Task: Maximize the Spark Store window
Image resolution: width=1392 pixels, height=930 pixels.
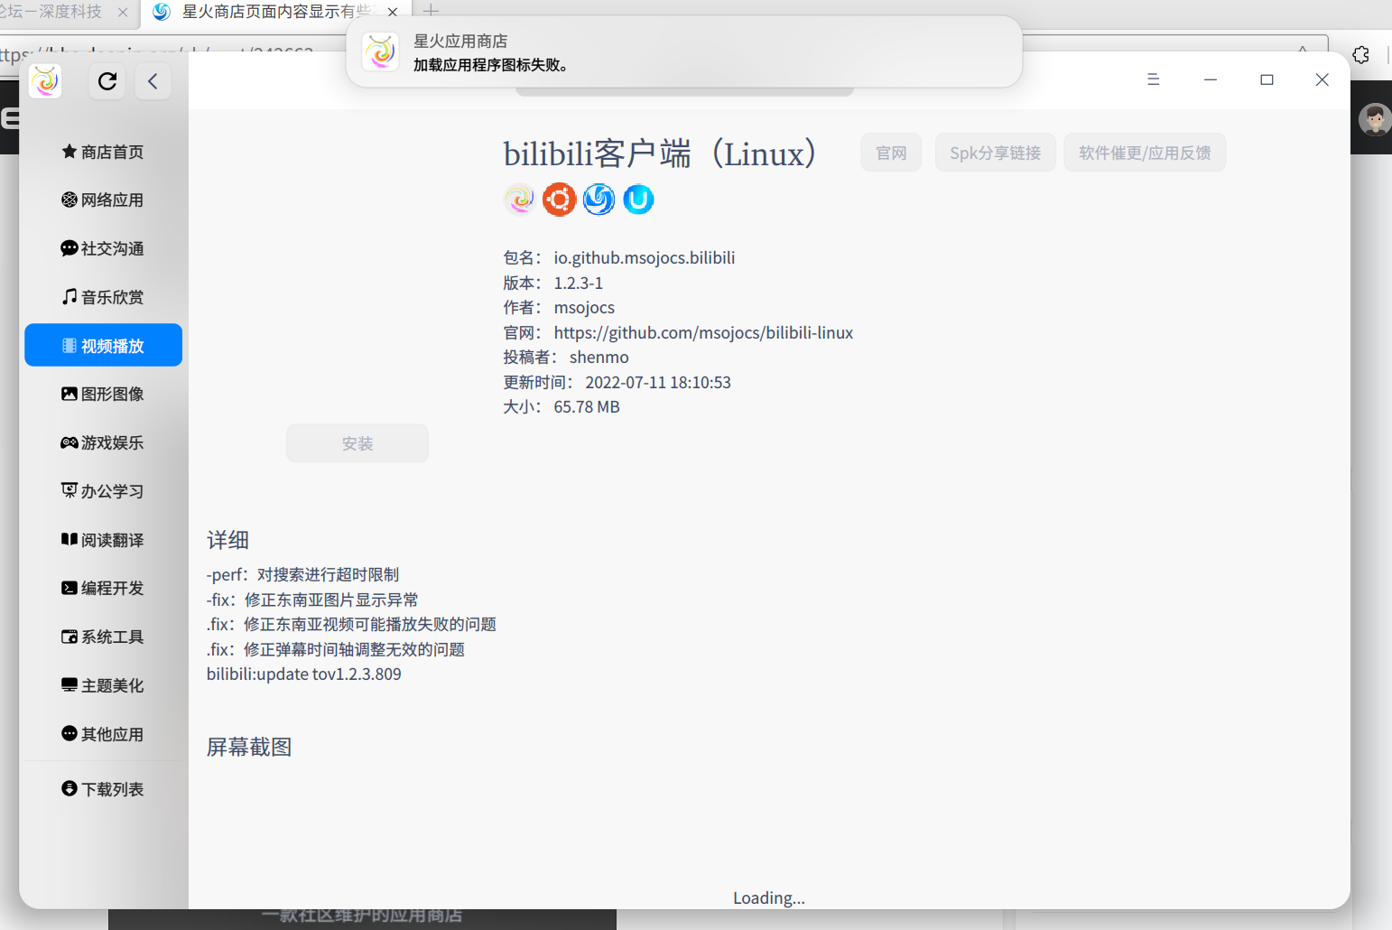Action: coord(1267,79)
